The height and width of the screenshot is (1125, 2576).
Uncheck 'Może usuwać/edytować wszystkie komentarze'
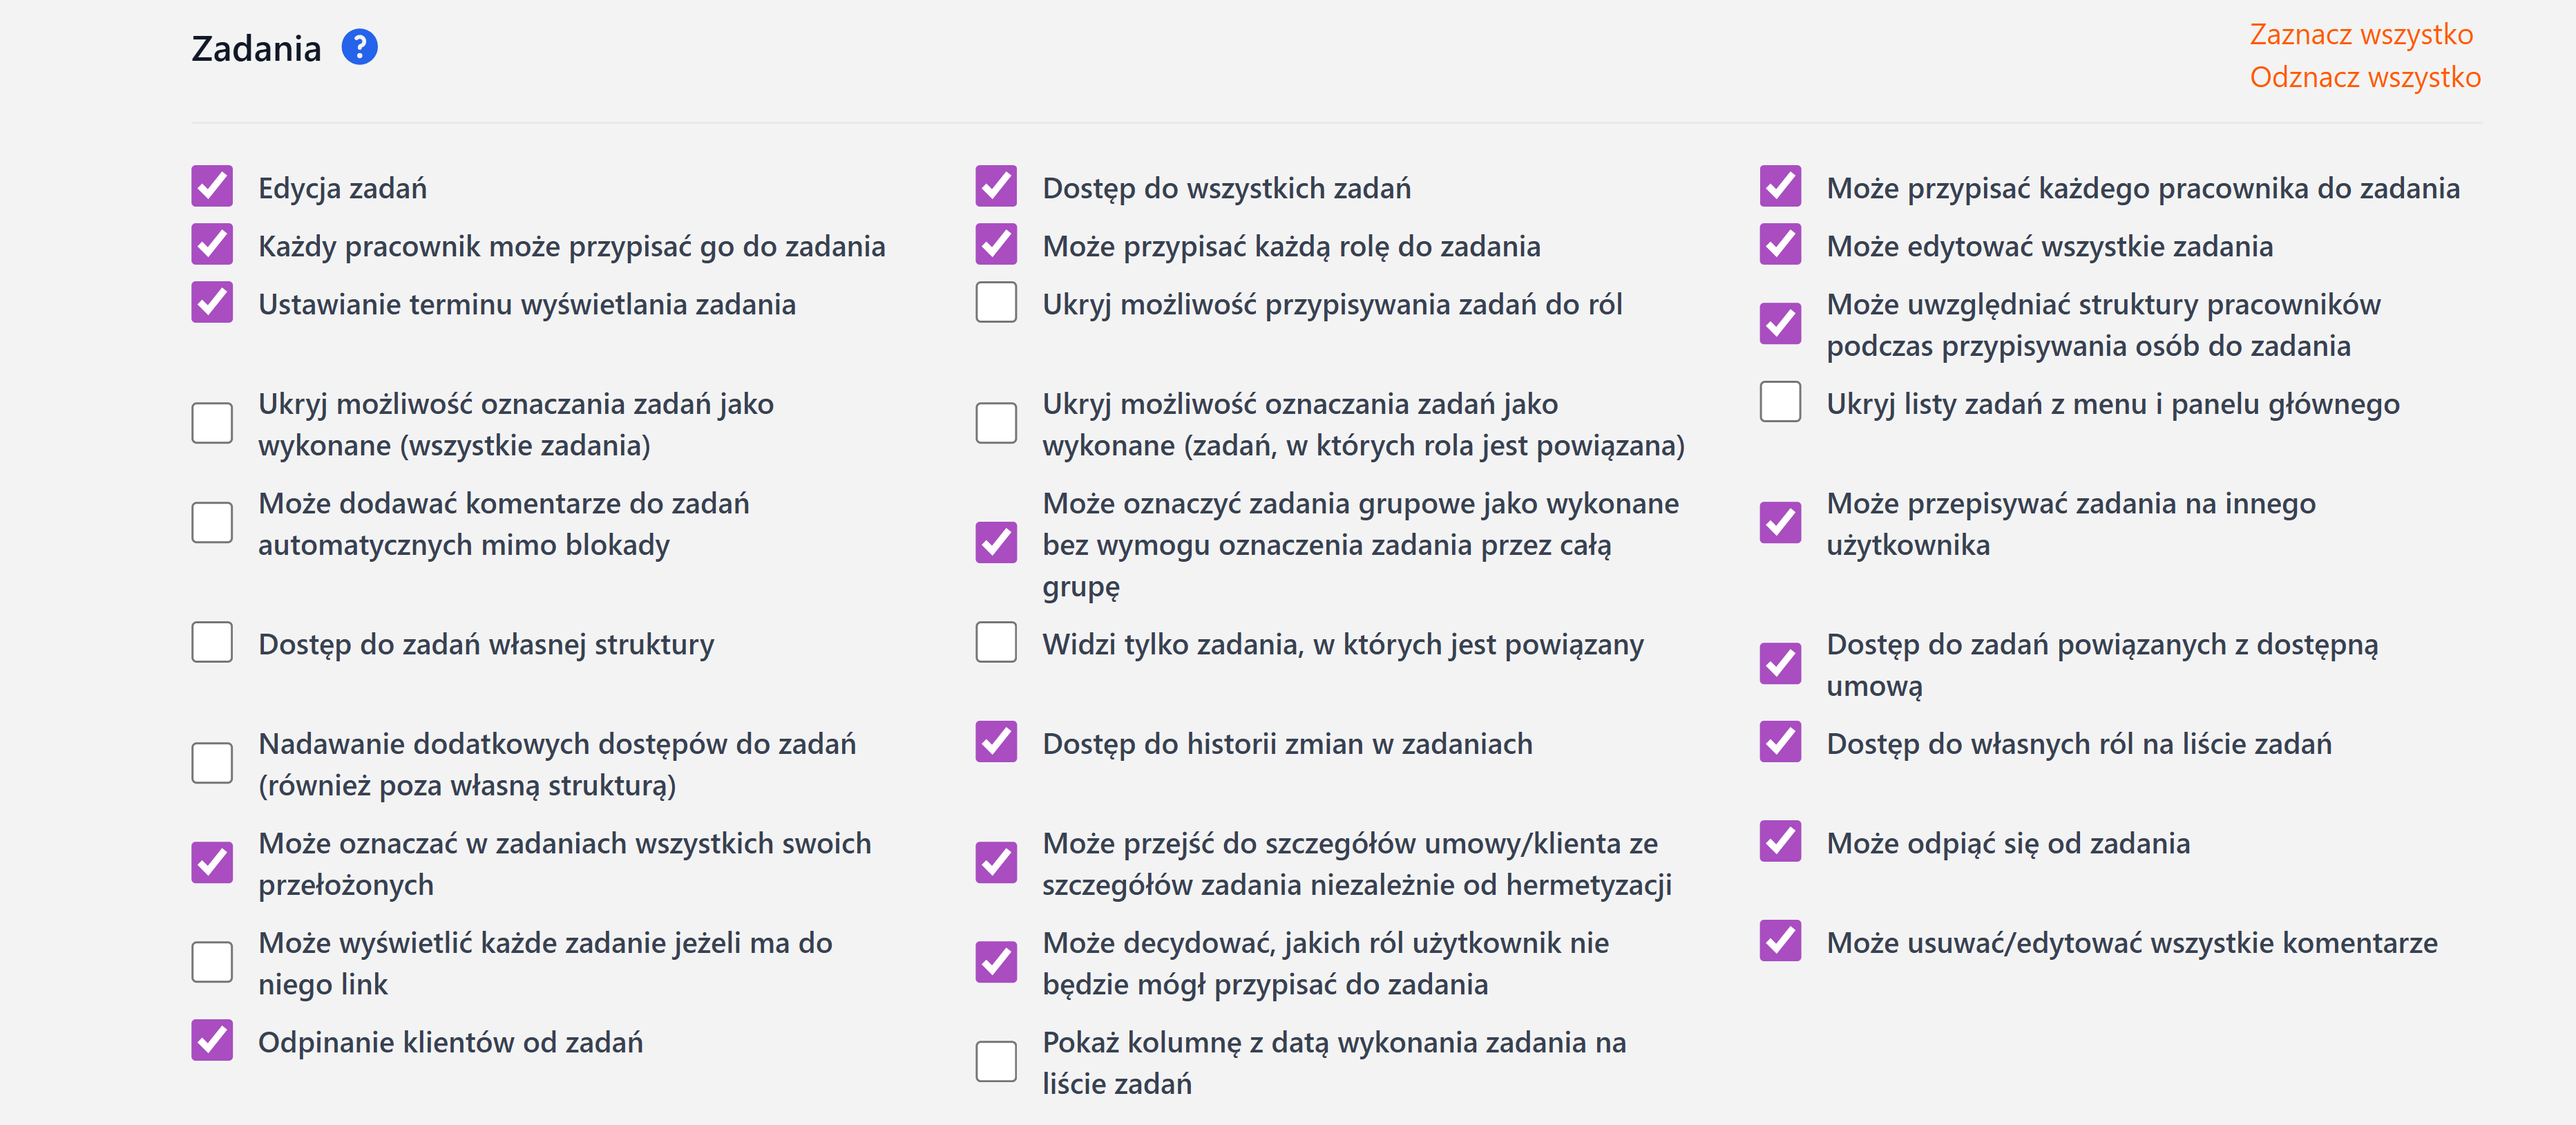point(1780,941)
